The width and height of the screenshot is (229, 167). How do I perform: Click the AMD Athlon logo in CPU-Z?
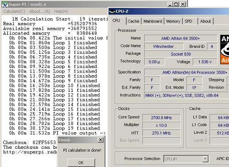pyautogui.click(x=224, y=49)
